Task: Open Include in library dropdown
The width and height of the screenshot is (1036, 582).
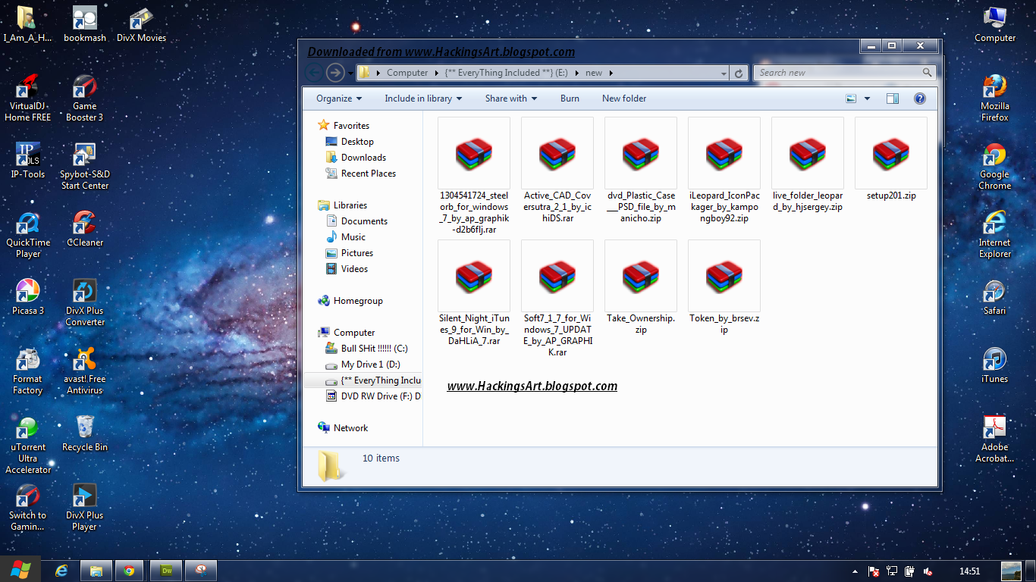Action: pos(423,99)
